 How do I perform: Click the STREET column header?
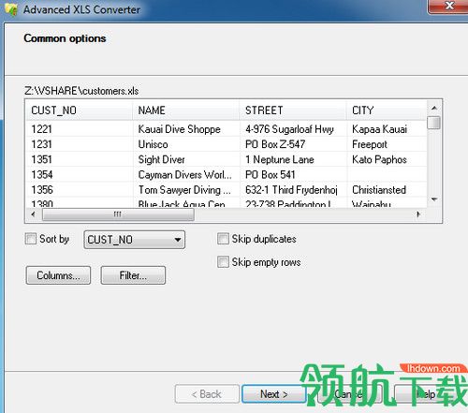point(293,111)
